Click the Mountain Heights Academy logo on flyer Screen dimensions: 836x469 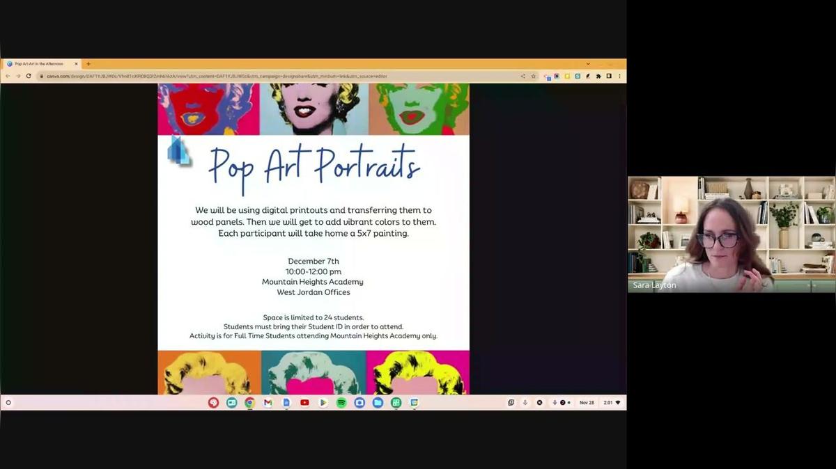pyautogui.click(x=178, y=150)
